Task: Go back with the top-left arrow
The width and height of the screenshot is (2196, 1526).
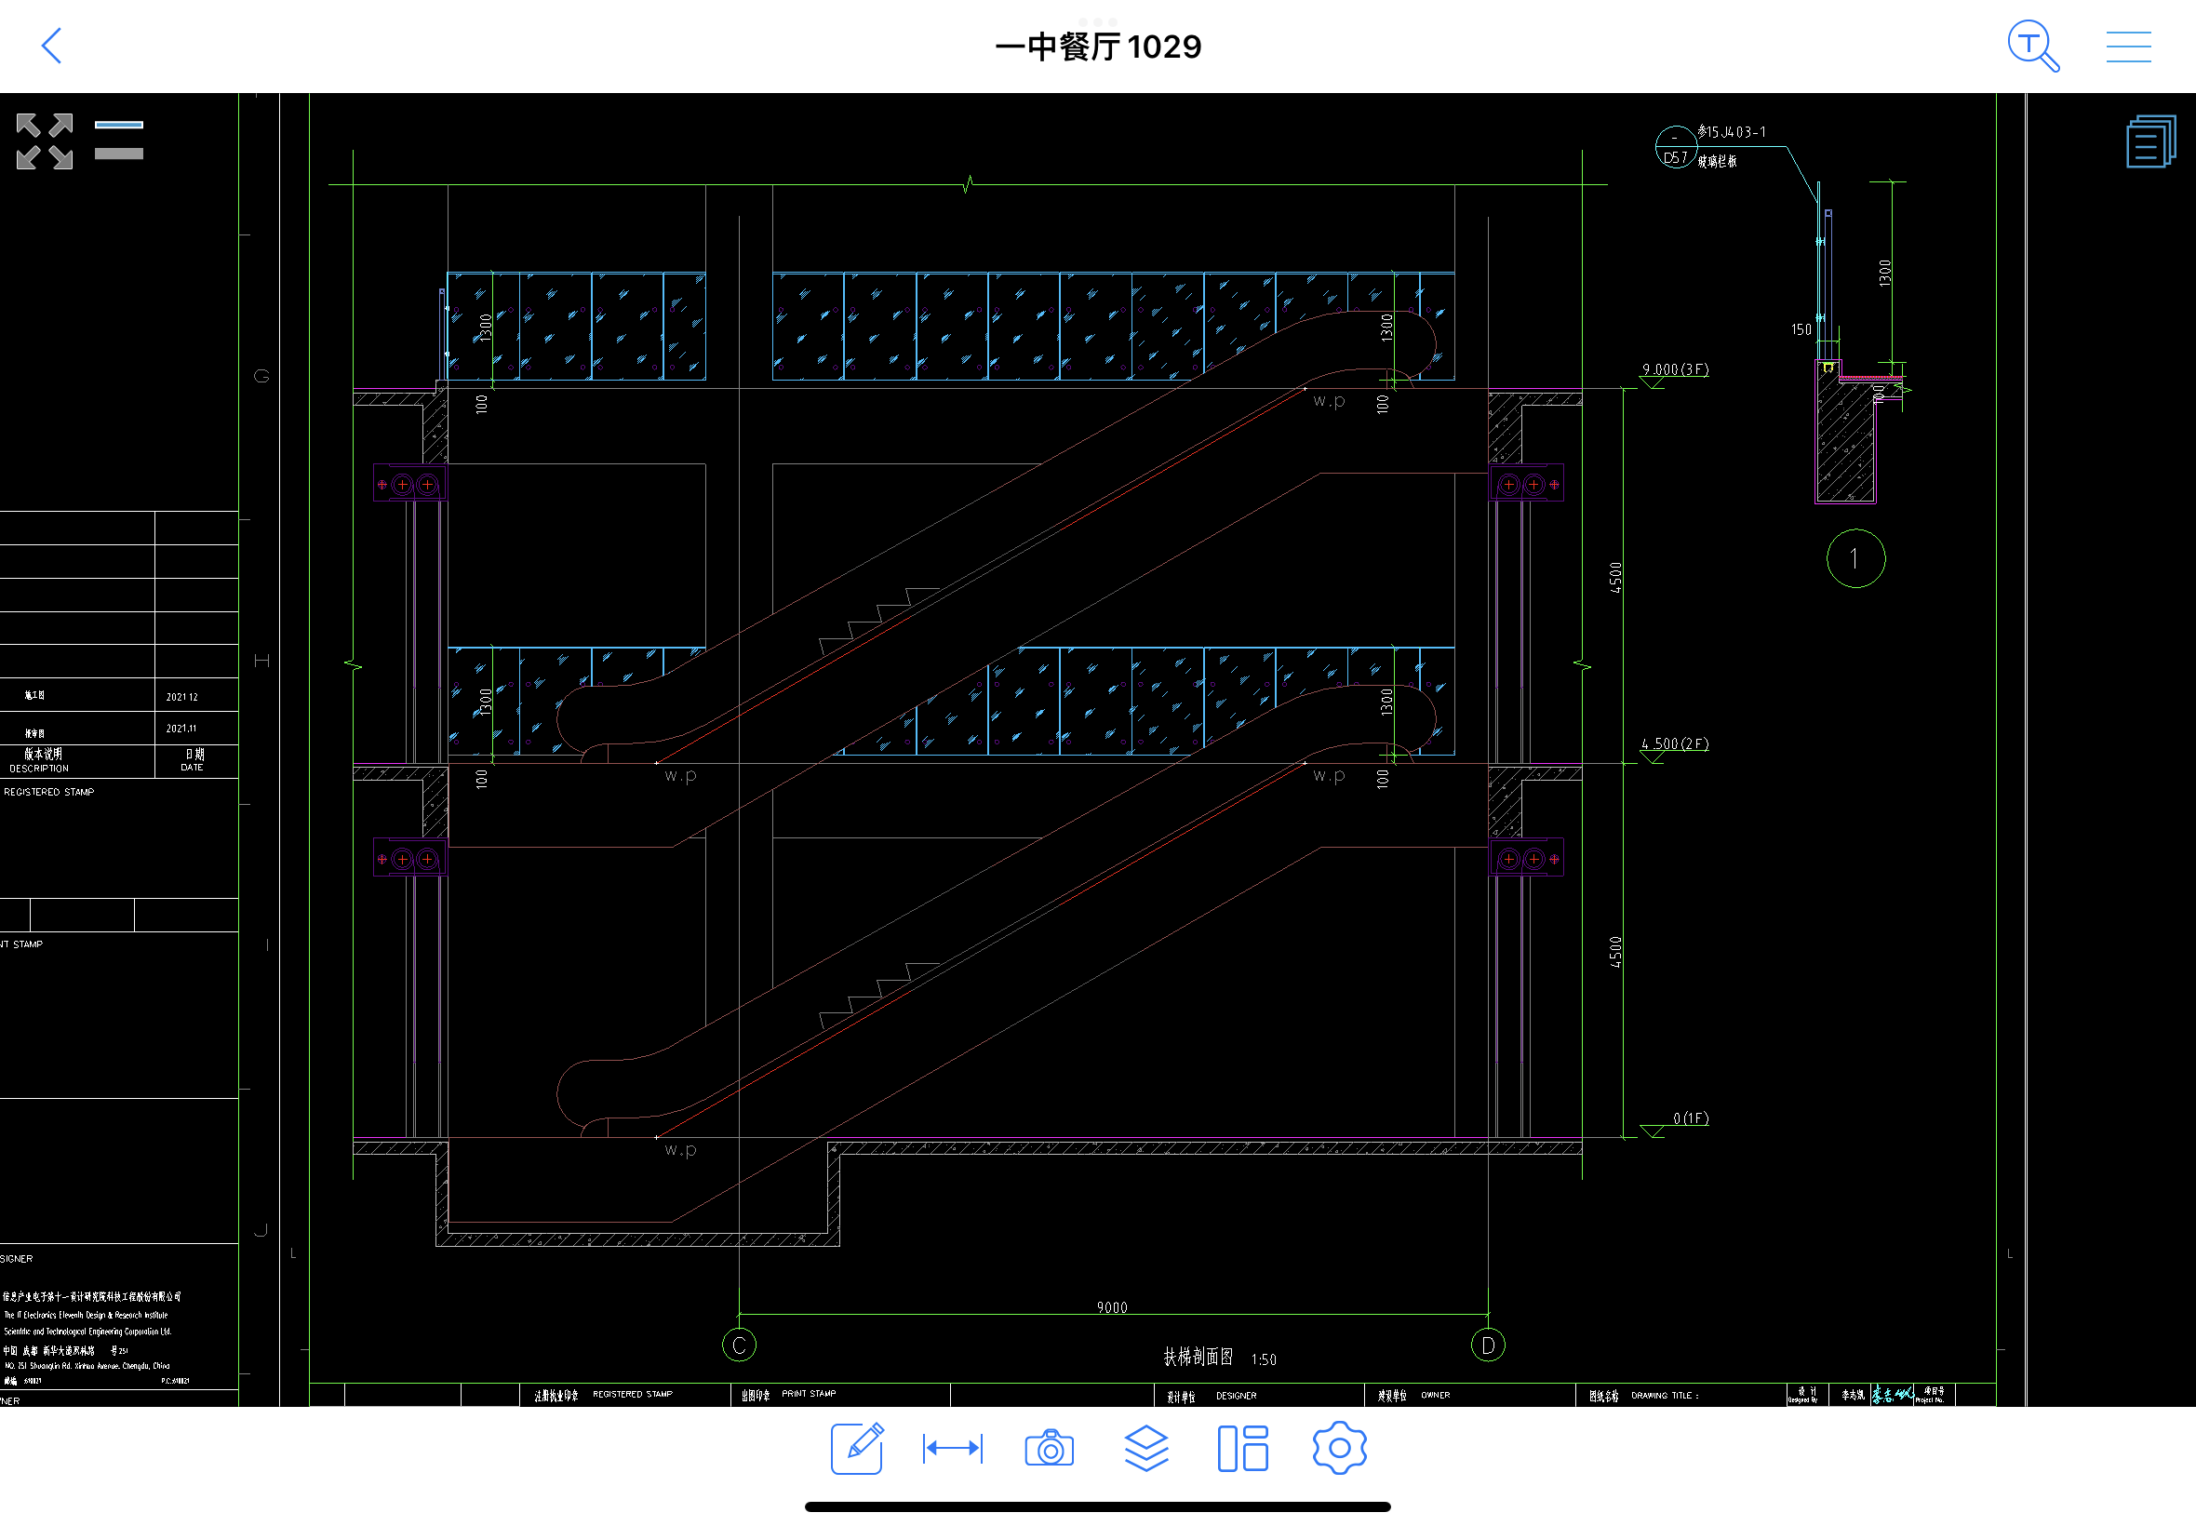Action: 51,46
